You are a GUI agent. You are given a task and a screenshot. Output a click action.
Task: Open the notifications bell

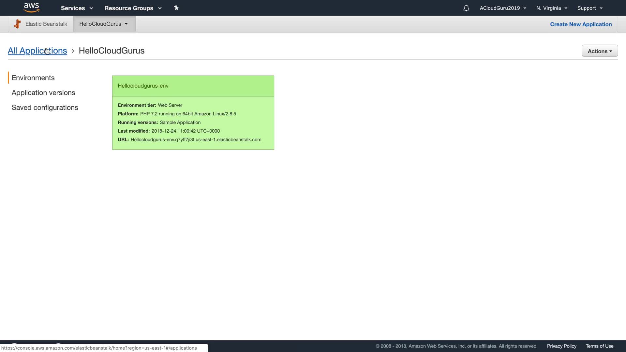click(466, 8)
